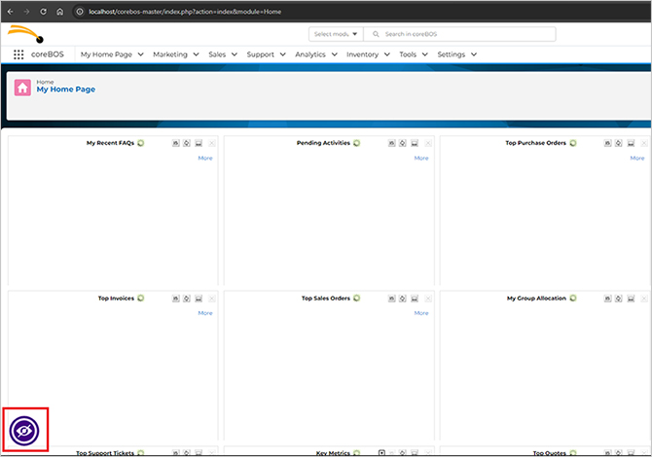Click the pink Home module icon
Screen dimensions: 652x457
click(22, 87)
